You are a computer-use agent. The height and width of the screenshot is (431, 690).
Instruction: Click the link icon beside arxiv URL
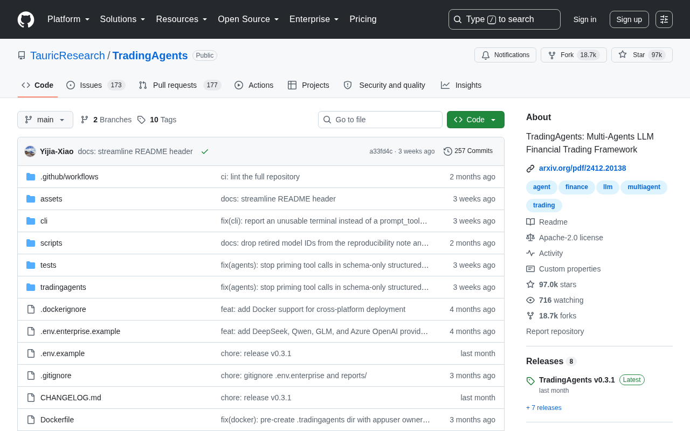[530, 169]
